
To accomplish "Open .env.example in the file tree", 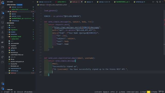I will 15,43.
